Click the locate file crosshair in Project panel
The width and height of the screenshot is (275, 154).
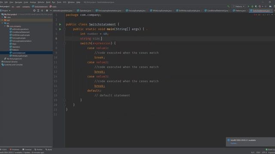pos(34,11)
